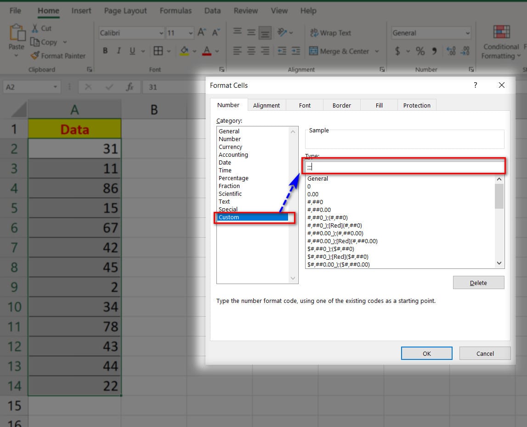Switch to the Border tab
This screenshot has width=527, height=427.
pos(341,105)
